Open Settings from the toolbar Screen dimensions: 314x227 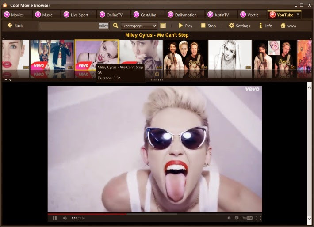coord(240,26)
